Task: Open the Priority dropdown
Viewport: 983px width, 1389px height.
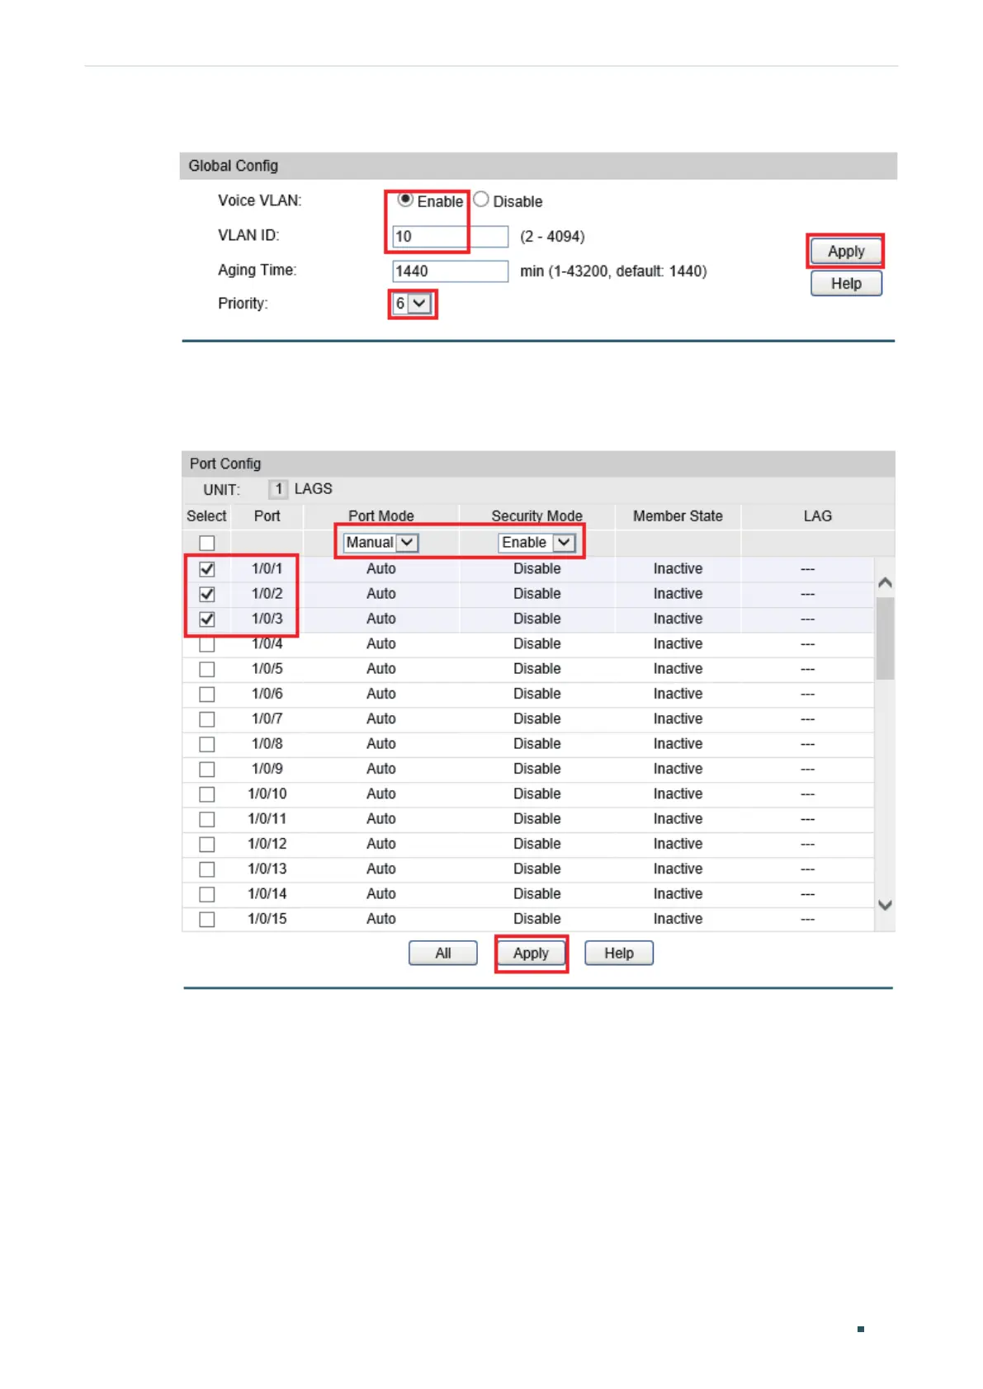Action: (x=412, y=304)
